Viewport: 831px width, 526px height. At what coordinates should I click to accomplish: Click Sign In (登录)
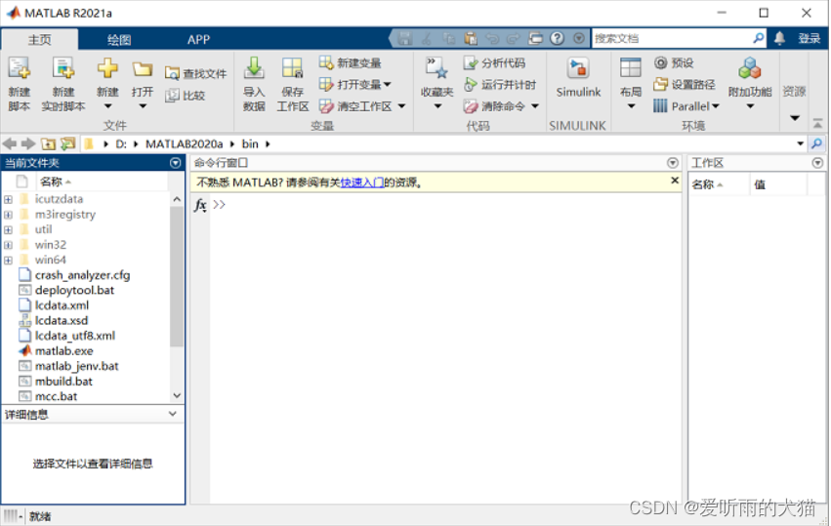[x=810, y=38]
